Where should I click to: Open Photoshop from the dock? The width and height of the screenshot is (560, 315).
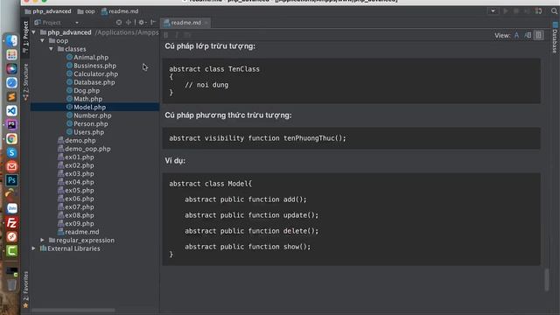11,180
